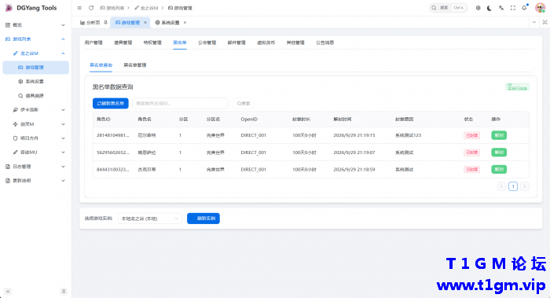Click the 2026/9/29 21:19:15 unban time cell
Image resolution: width=550 pixels, height=298 pixels.
tap(354, 135)
